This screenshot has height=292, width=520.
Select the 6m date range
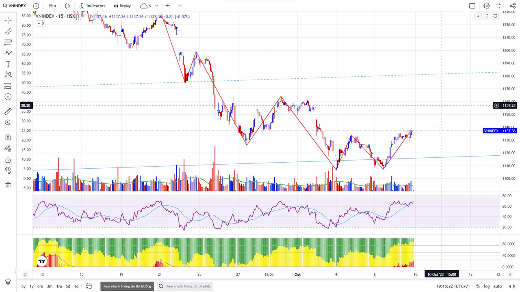coord(40,286)
